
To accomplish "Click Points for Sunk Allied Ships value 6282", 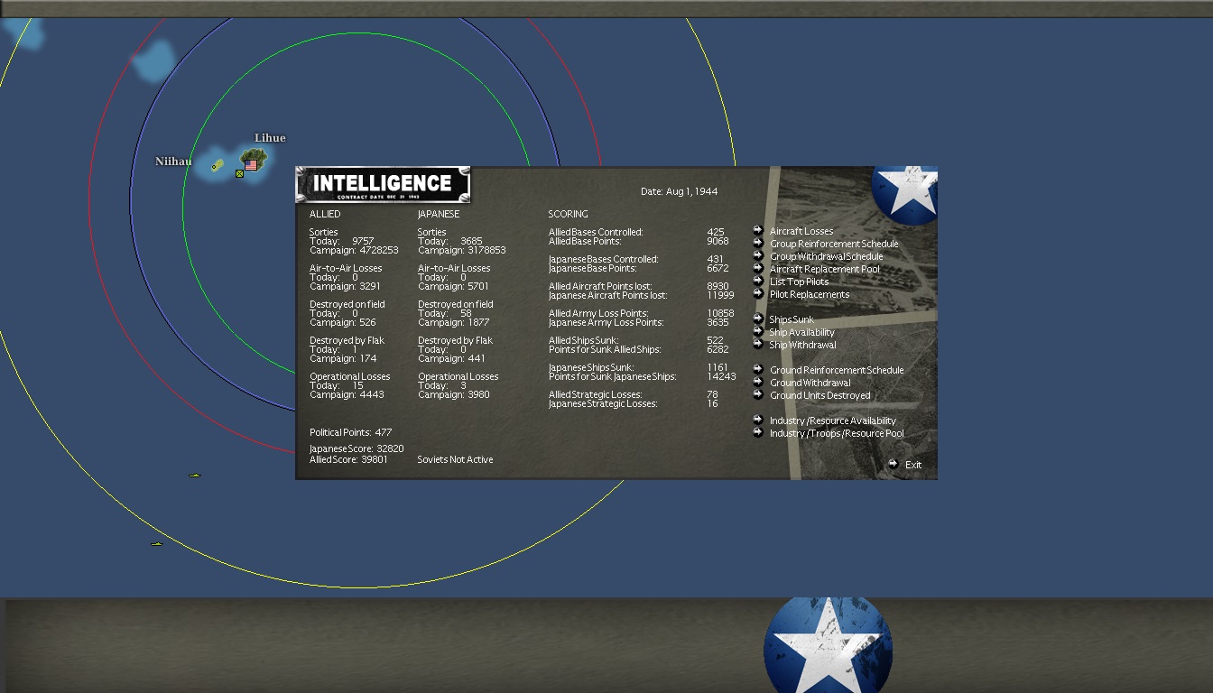I will (x=718, y=349).
